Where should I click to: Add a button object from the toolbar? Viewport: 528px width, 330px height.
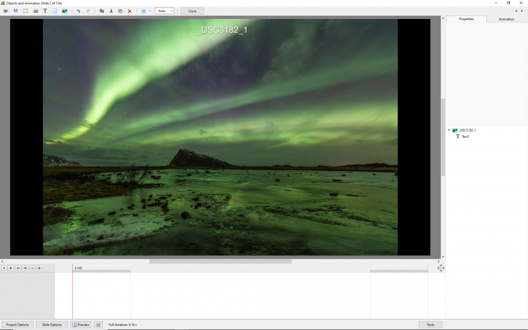tap(35, 11)
